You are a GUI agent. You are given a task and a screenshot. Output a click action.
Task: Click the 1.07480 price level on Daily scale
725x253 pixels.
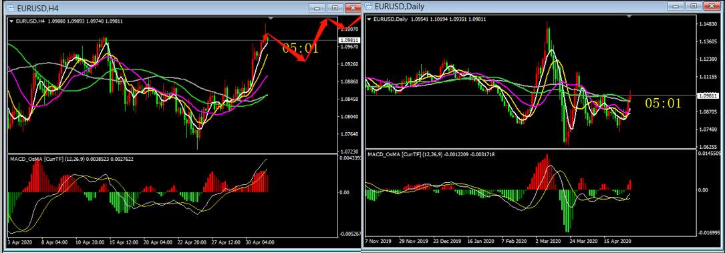pos(708,130)
